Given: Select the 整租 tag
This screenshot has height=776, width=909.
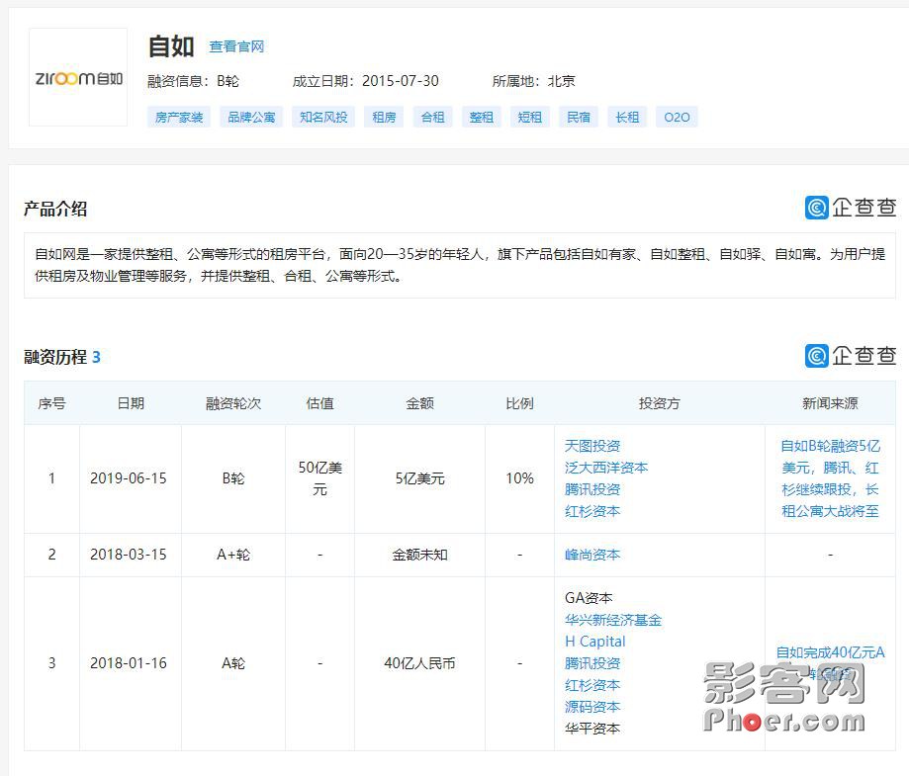Looking at the screenshot, I should coord(481,117).
